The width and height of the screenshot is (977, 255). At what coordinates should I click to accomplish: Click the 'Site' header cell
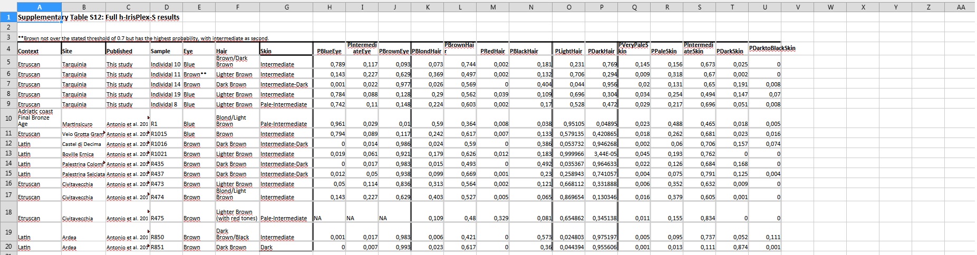83,48
